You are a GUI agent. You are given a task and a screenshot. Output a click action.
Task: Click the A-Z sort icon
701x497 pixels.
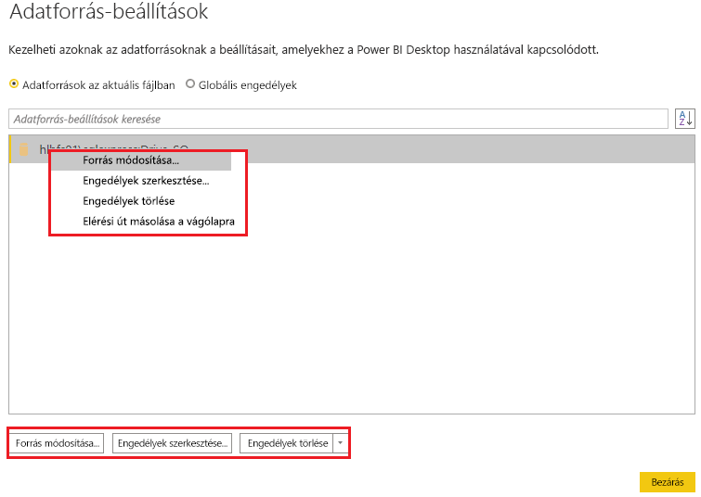click(x=684, y=119)
